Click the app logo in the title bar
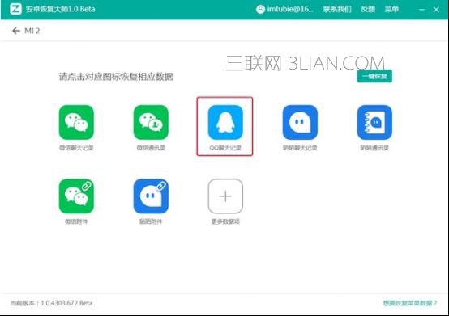This screenshot has height=316, width=449. [x=15, y=9]
